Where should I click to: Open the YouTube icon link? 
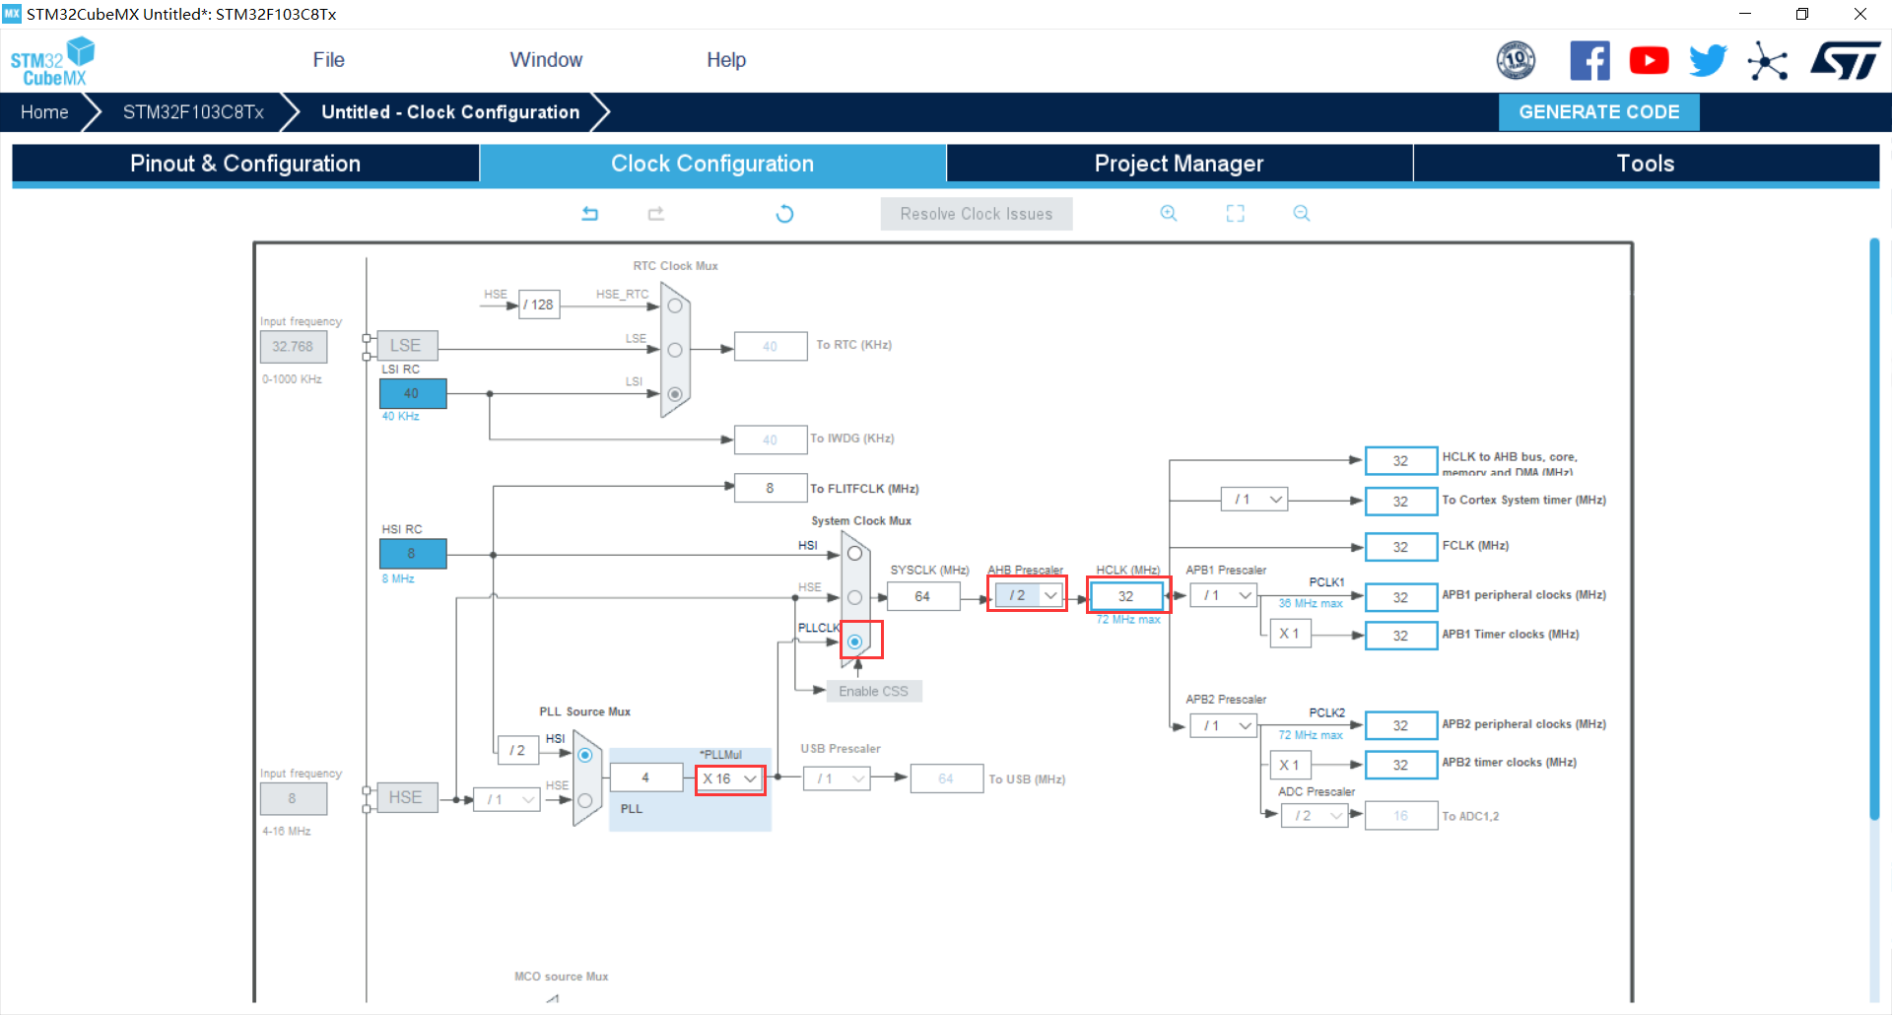click(1649, 61)
